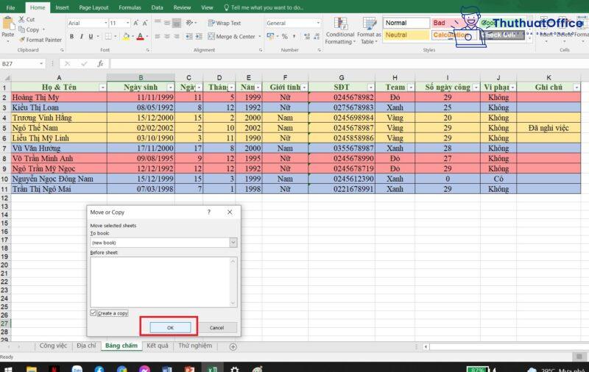Switch to the Insert ribbon tab
Image resolution: width=589 pixels, height=372 pixels.
(62, 7)
